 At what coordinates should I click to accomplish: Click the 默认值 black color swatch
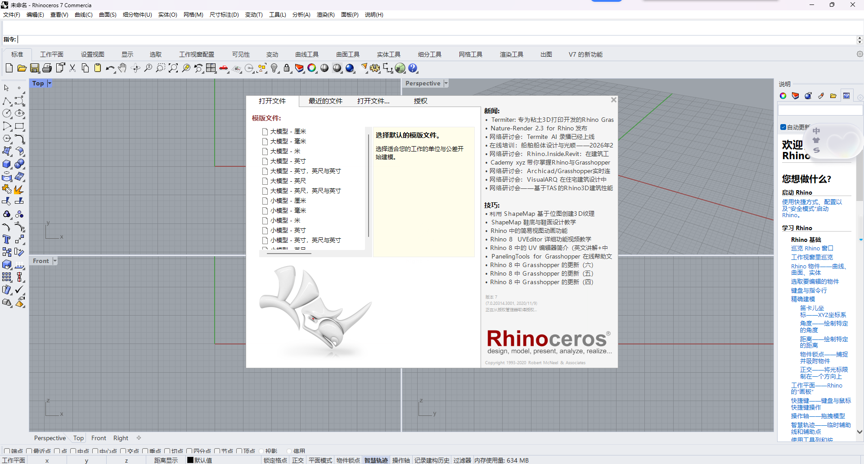click(191, 460)
